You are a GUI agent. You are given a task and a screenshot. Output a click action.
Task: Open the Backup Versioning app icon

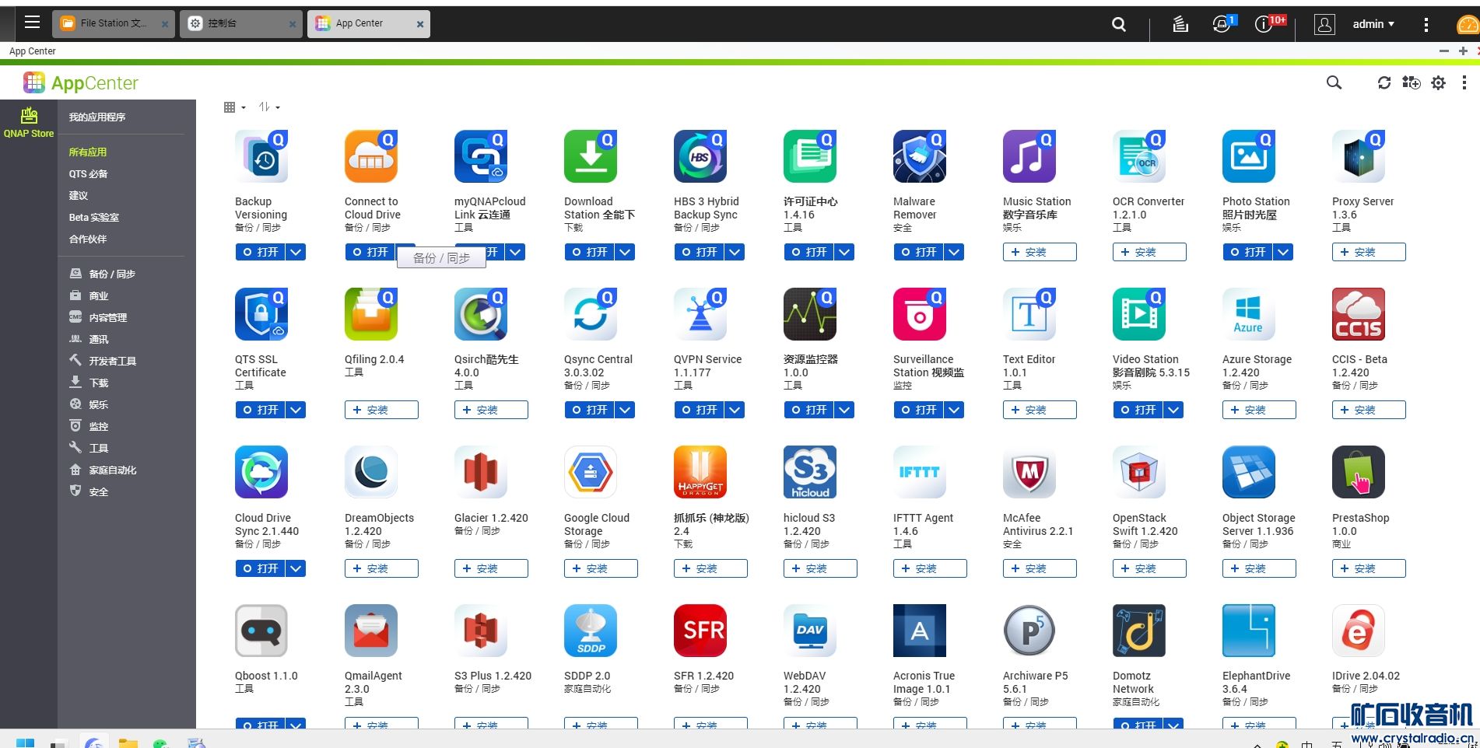coord(261,156)
